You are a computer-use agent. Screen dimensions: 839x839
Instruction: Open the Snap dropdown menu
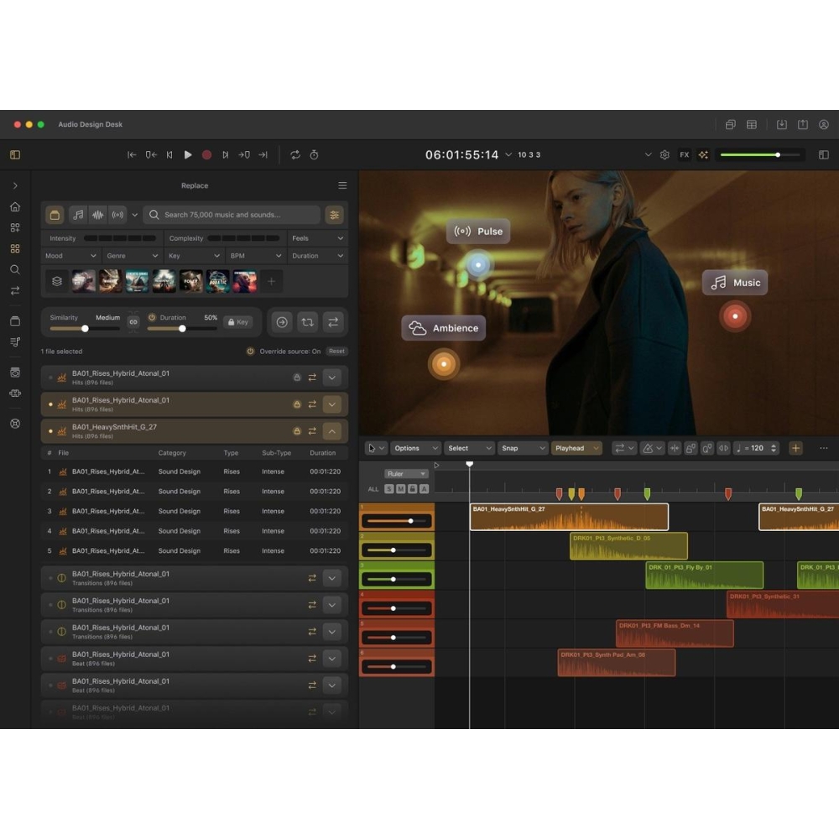522,447
